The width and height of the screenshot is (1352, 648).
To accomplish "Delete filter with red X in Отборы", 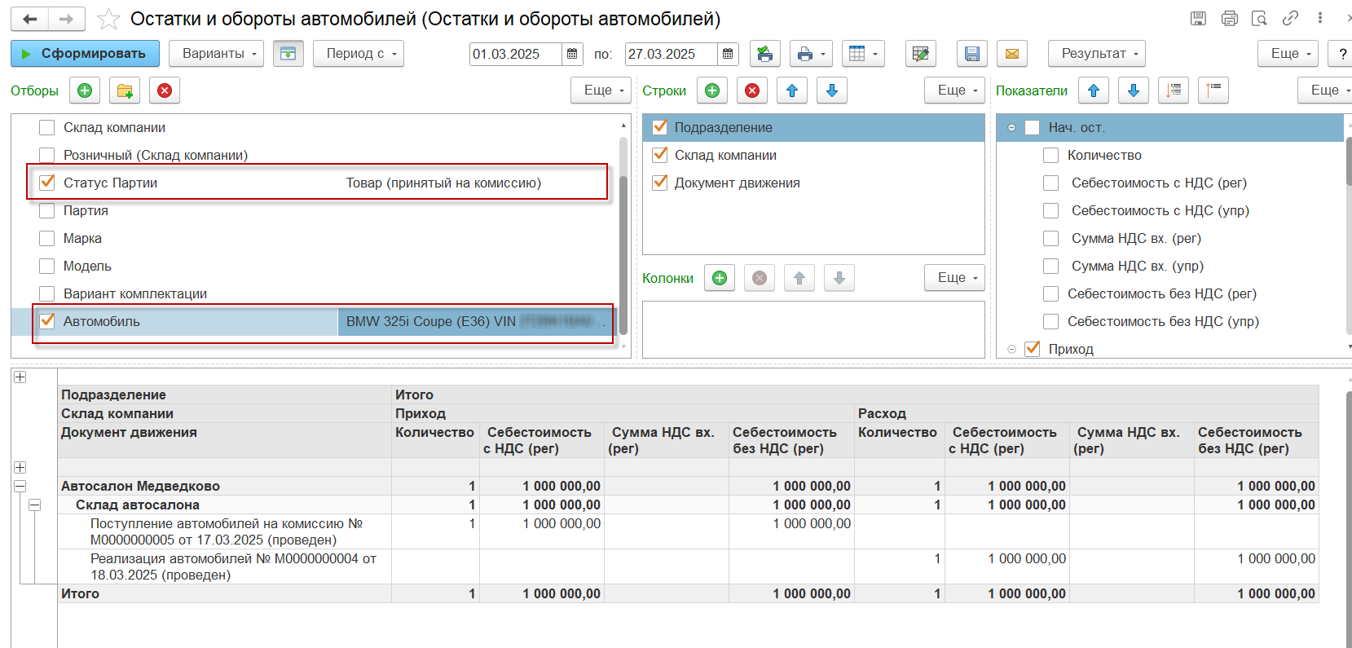I will [165, 90].
